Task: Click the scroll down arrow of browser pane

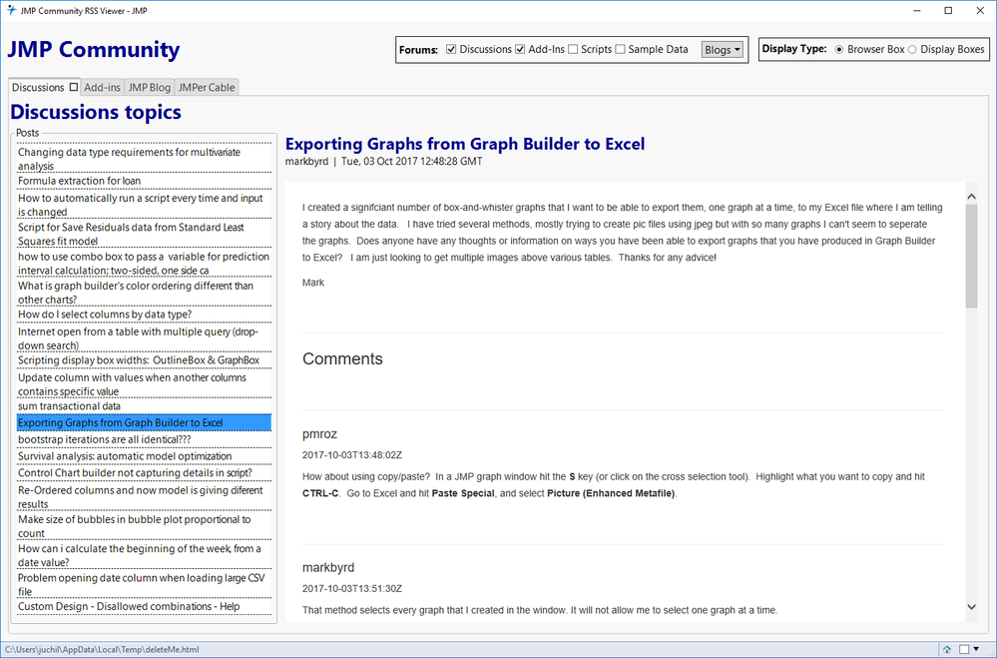Action: click(x=971, y=607)
